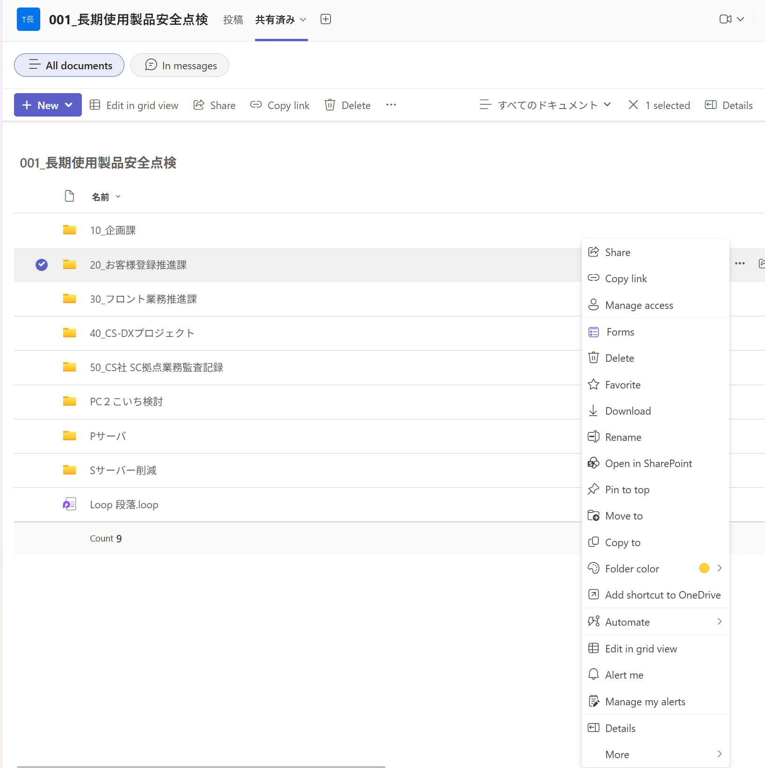This screenshot has height=768, width=765.
Task: Click Edit in grid view toolbar button
Action: click(x=134, y=105)
